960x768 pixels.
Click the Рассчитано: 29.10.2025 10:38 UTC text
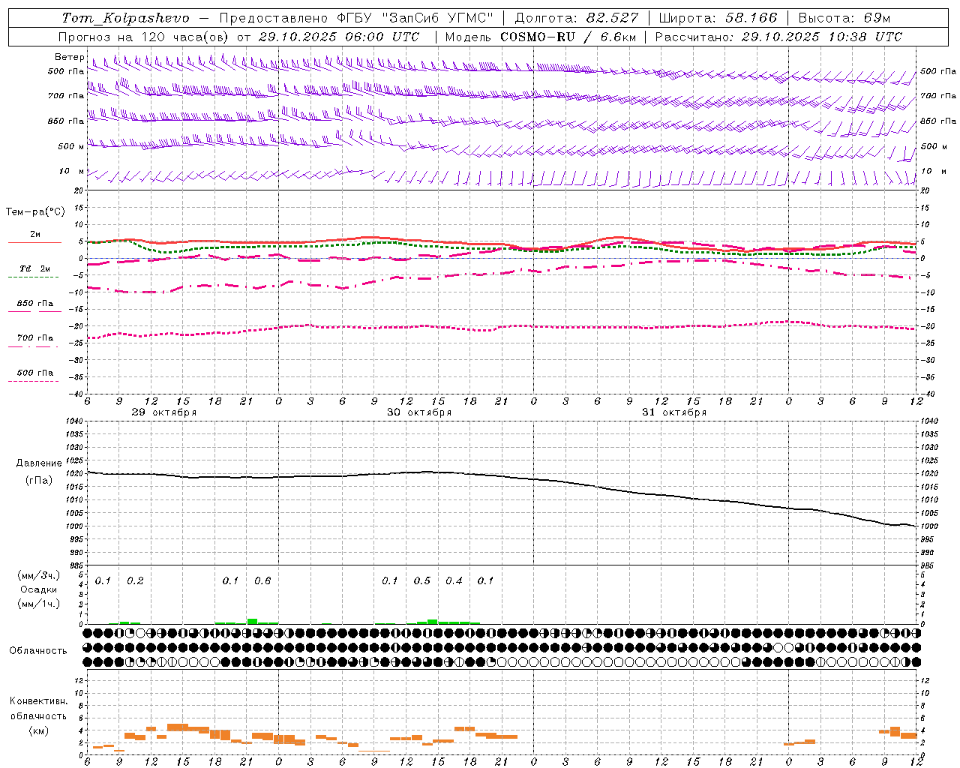pyautogui.click(x=778, y=37)
